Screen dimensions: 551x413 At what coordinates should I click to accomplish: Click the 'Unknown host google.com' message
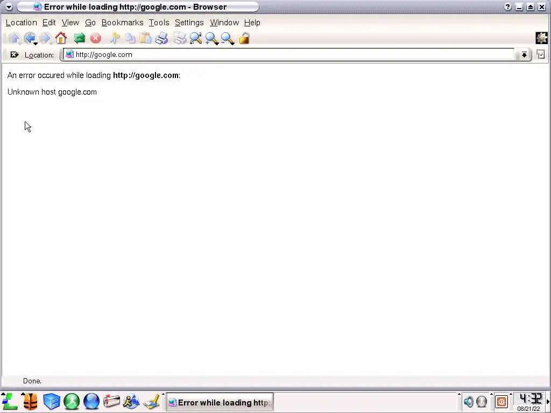point(52,92)
